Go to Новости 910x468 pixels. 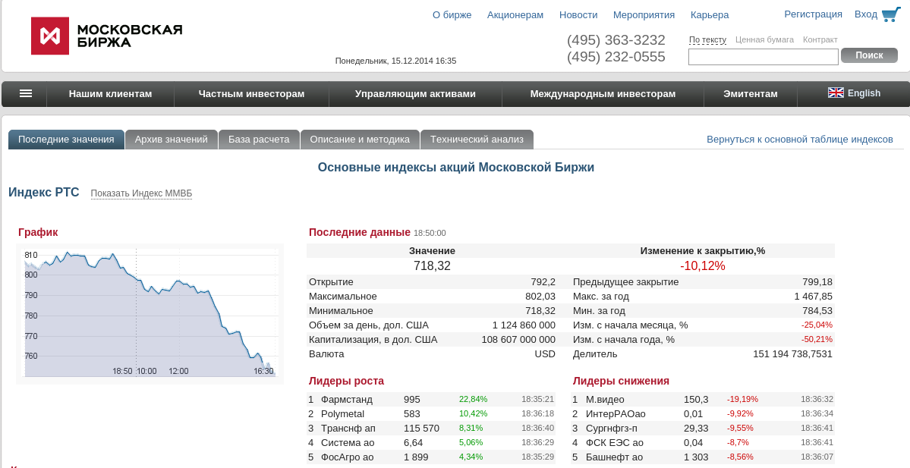pyautogui.click(x=578, y=15)
